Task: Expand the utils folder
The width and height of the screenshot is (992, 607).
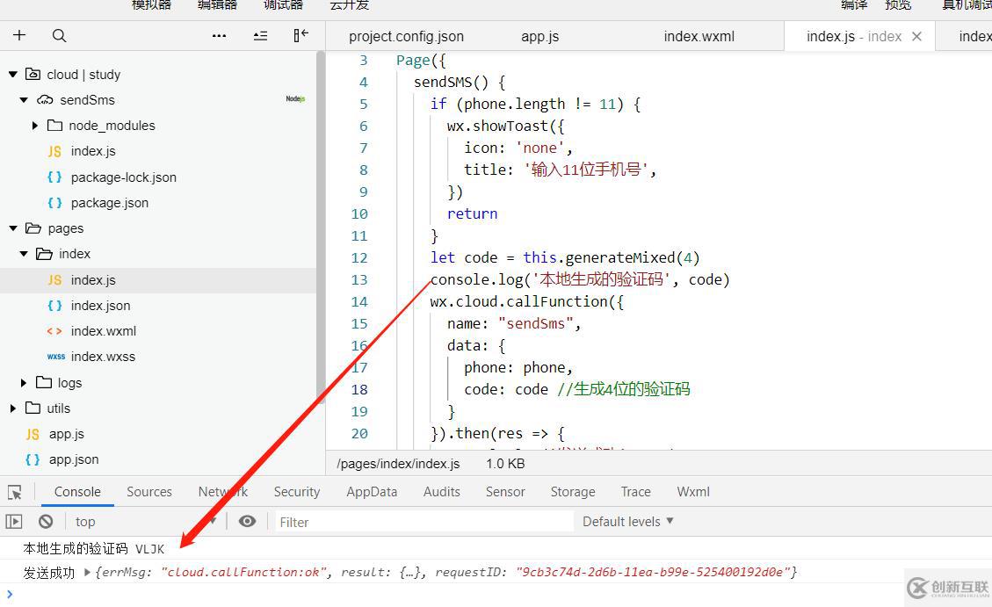Action: tap(12, 408)
